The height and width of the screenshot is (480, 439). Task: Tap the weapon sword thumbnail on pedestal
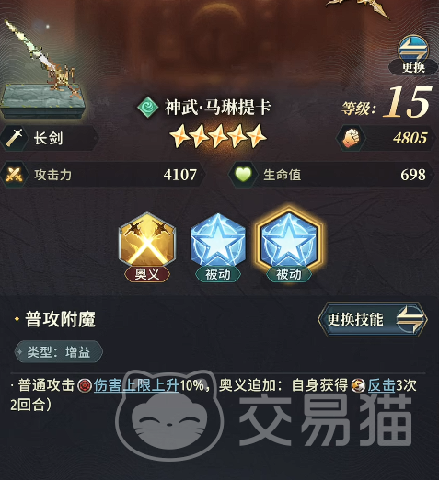coord(42,70)
